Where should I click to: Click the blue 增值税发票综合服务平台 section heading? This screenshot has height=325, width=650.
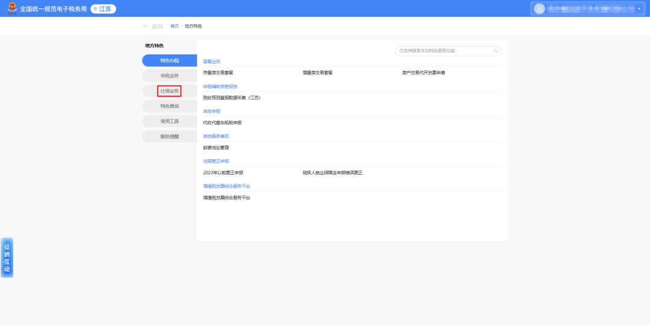[227, 186]
